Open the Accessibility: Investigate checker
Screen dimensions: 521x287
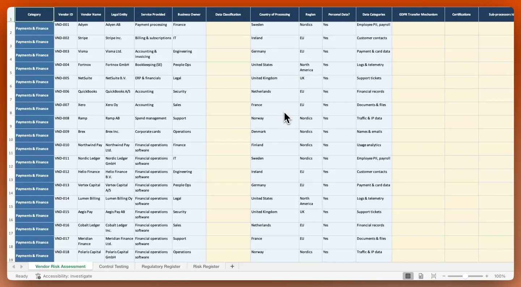(x=64, y=276)
